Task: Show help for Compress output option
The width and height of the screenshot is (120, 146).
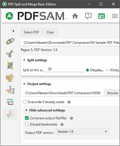Action: click(x=71, y=118)
